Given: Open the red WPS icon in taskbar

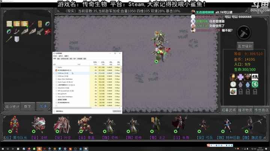Looking at the screenshot, I should (x=45, y=149).
